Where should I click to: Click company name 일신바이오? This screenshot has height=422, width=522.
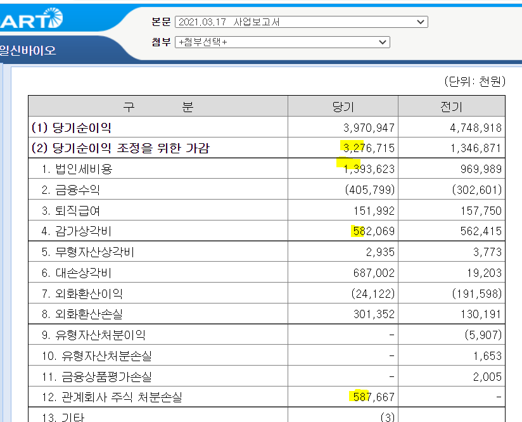[x=28, y=51]
